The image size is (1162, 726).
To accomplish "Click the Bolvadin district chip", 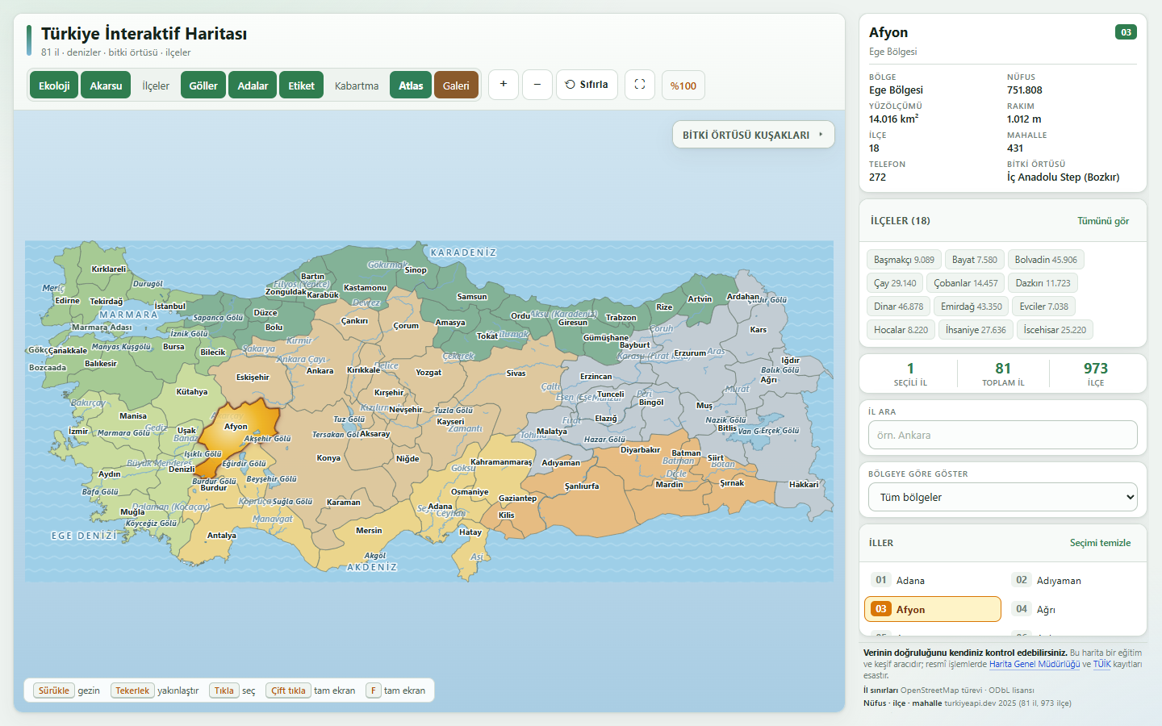I will [1046, 260].
